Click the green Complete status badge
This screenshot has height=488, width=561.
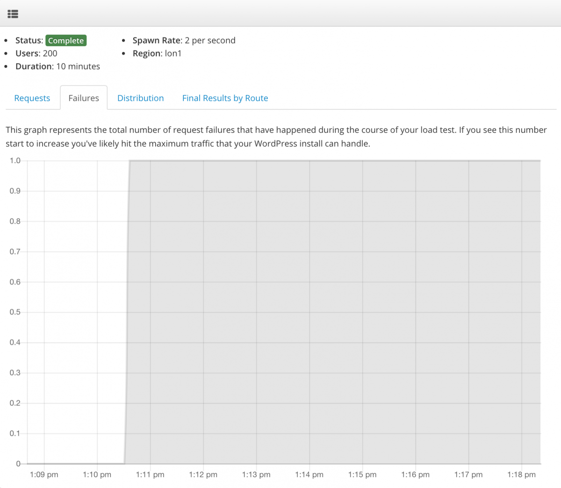66,41
